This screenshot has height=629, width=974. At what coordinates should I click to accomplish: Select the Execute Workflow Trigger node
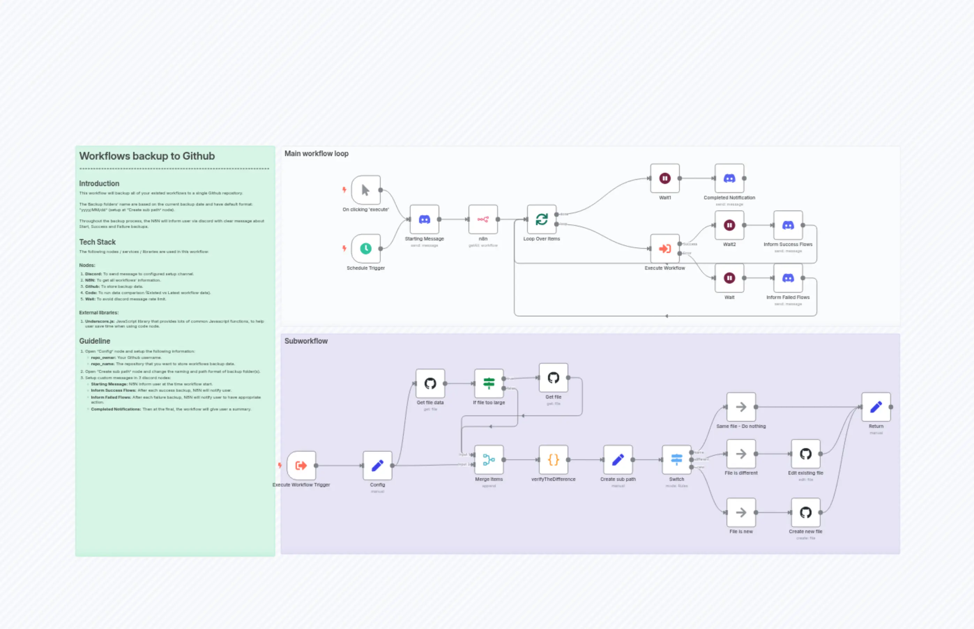tap(301, 466)
